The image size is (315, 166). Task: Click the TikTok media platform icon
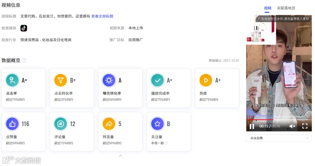click(24, 28)
